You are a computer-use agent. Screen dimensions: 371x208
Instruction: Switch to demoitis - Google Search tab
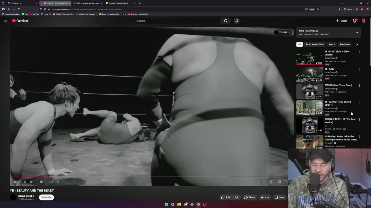(x=120, y=3)
